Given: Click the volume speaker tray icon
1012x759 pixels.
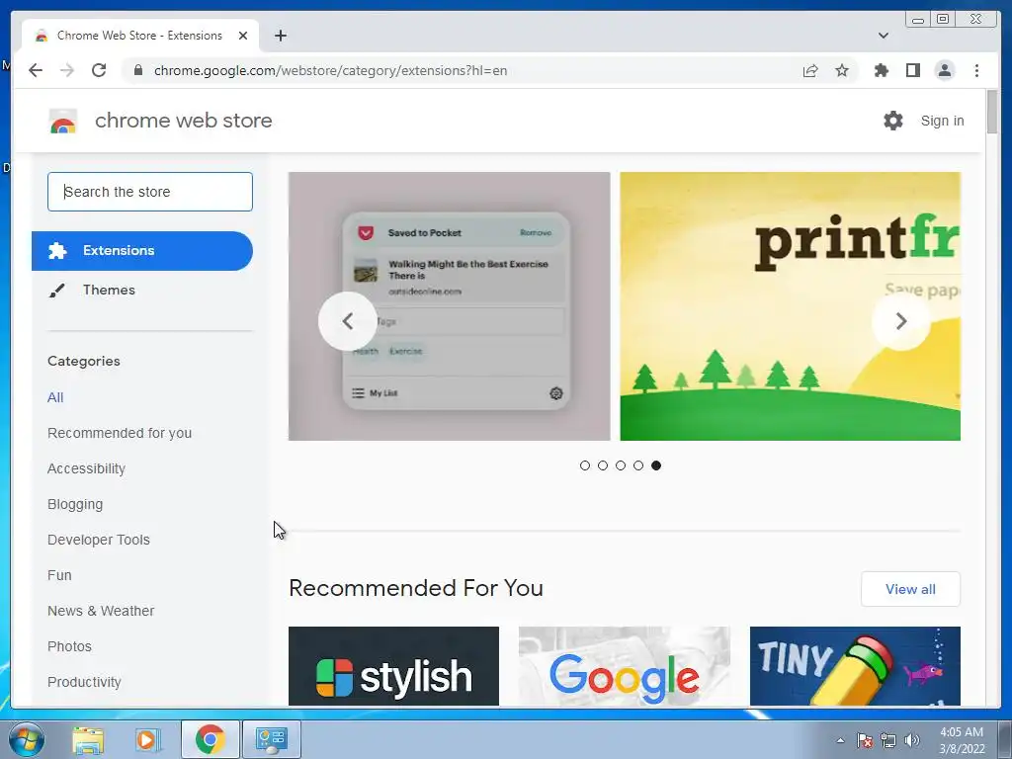Looking at the screenshot, I should tap(912, 740).
